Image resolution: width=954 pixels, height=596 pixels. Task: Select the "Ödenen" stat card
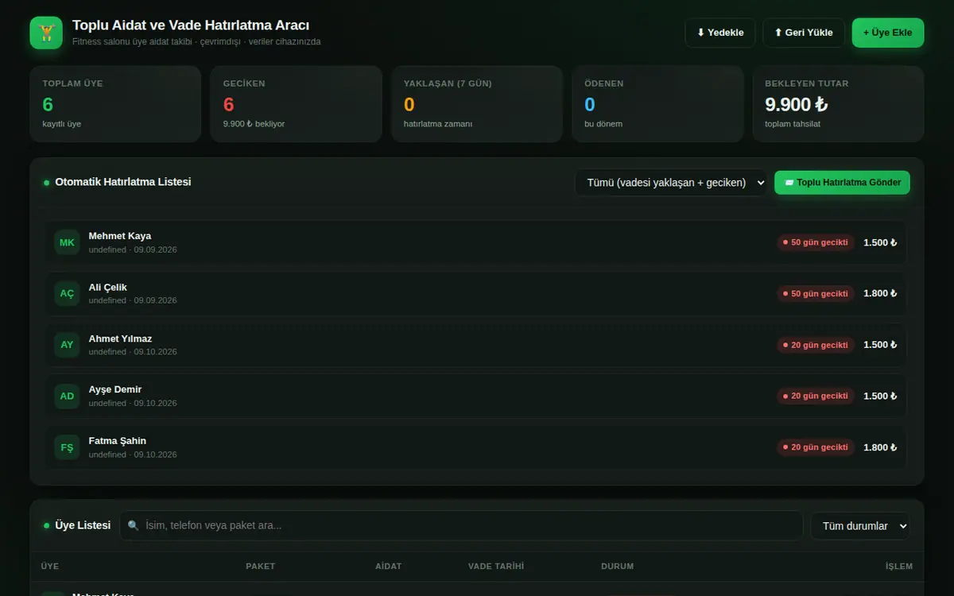point(657,104)
